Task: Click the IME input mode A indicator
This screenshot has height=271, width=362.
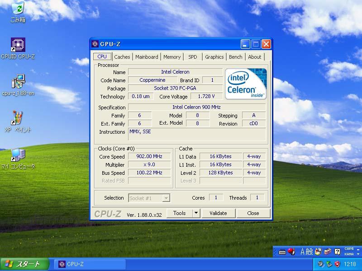Action: [303, 252]
